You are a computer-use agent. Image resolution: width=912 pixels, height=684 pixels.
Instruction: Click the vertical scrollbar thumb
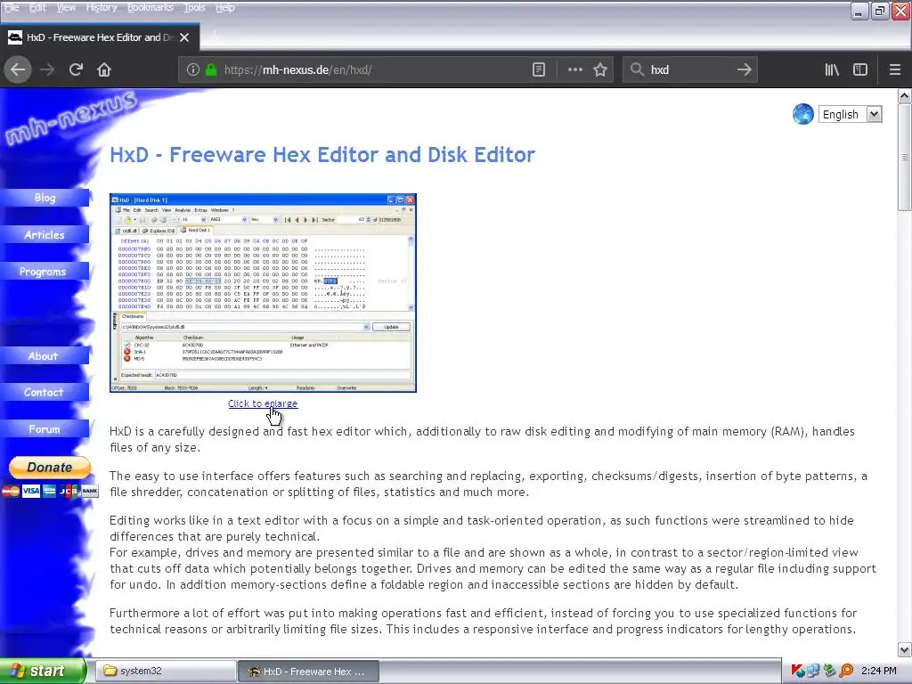[x=905, y=157]
